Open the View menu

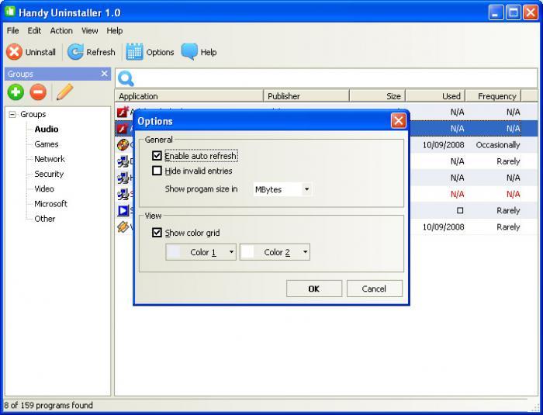click(90, 30)
